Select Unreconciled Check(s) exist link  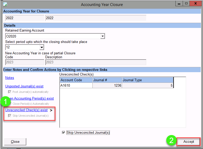(x=26, y=110)
